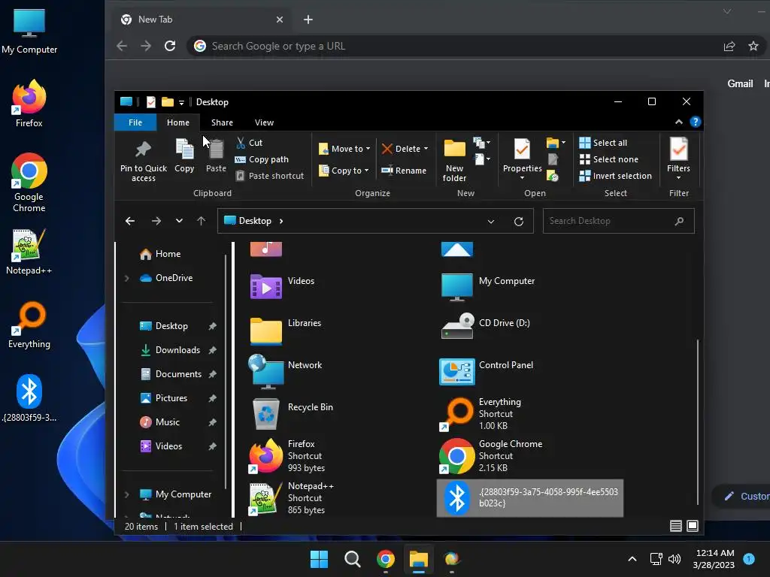The height and width of the screenshot is (577, 770).
Task: Open taskbar Search
Action: click(352, 559)
